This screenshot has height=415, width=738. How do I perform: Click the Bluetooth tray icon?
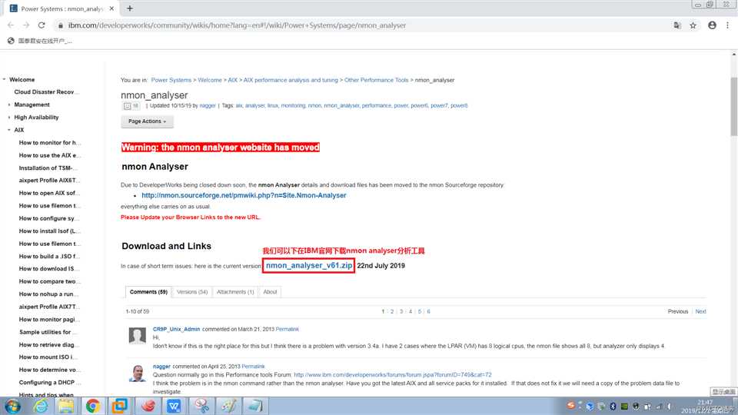coord(613,406)
